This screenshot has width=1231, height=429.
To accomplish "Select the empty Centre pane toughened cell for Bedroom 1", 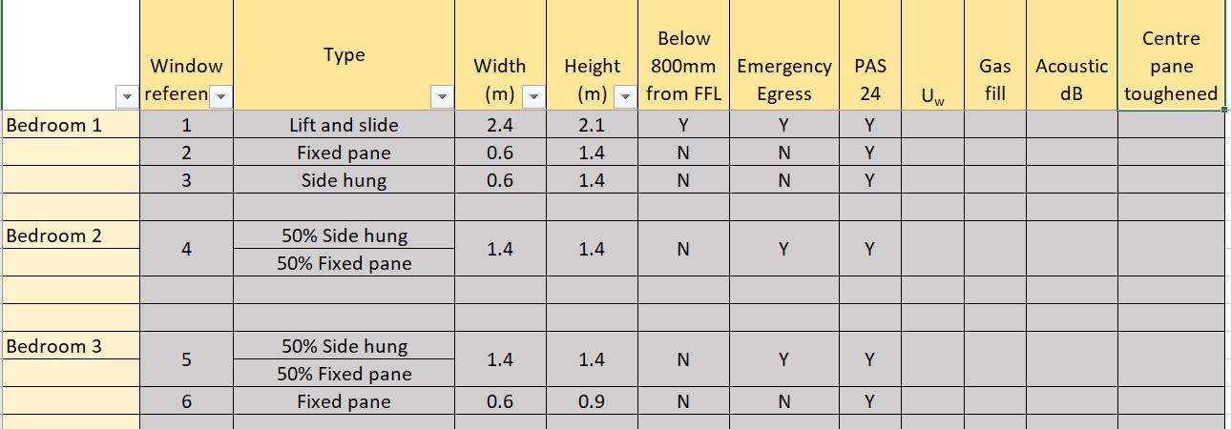I will pos(1171,125).
